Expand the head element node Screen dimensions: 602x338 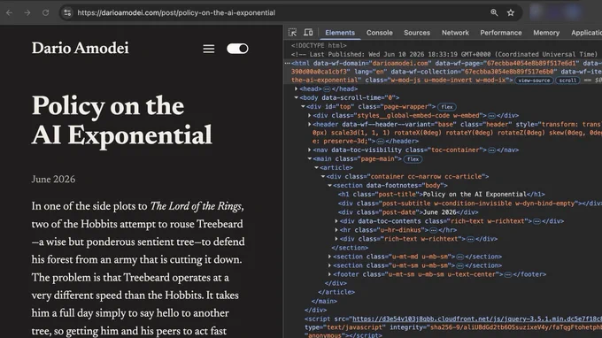click(296, 89)
